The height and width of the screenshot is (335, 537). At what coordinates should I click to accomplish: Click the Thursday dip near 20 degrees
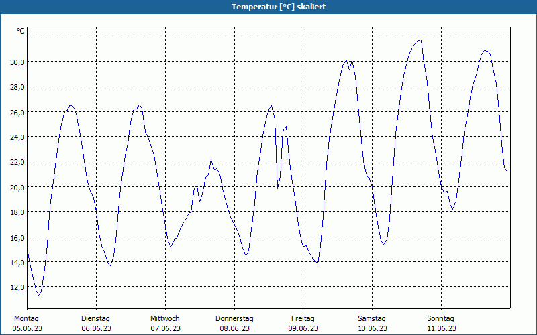click(278, 188)
